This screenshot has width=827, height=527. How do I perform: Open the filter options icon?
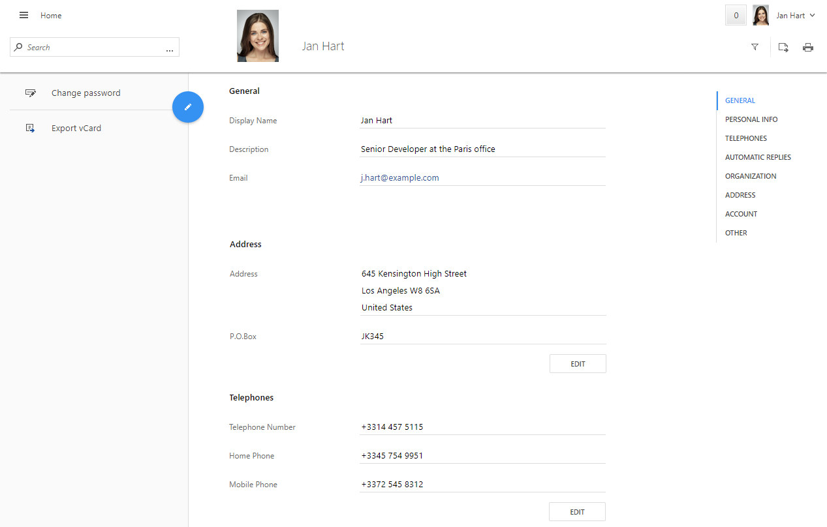coord(755,46)
